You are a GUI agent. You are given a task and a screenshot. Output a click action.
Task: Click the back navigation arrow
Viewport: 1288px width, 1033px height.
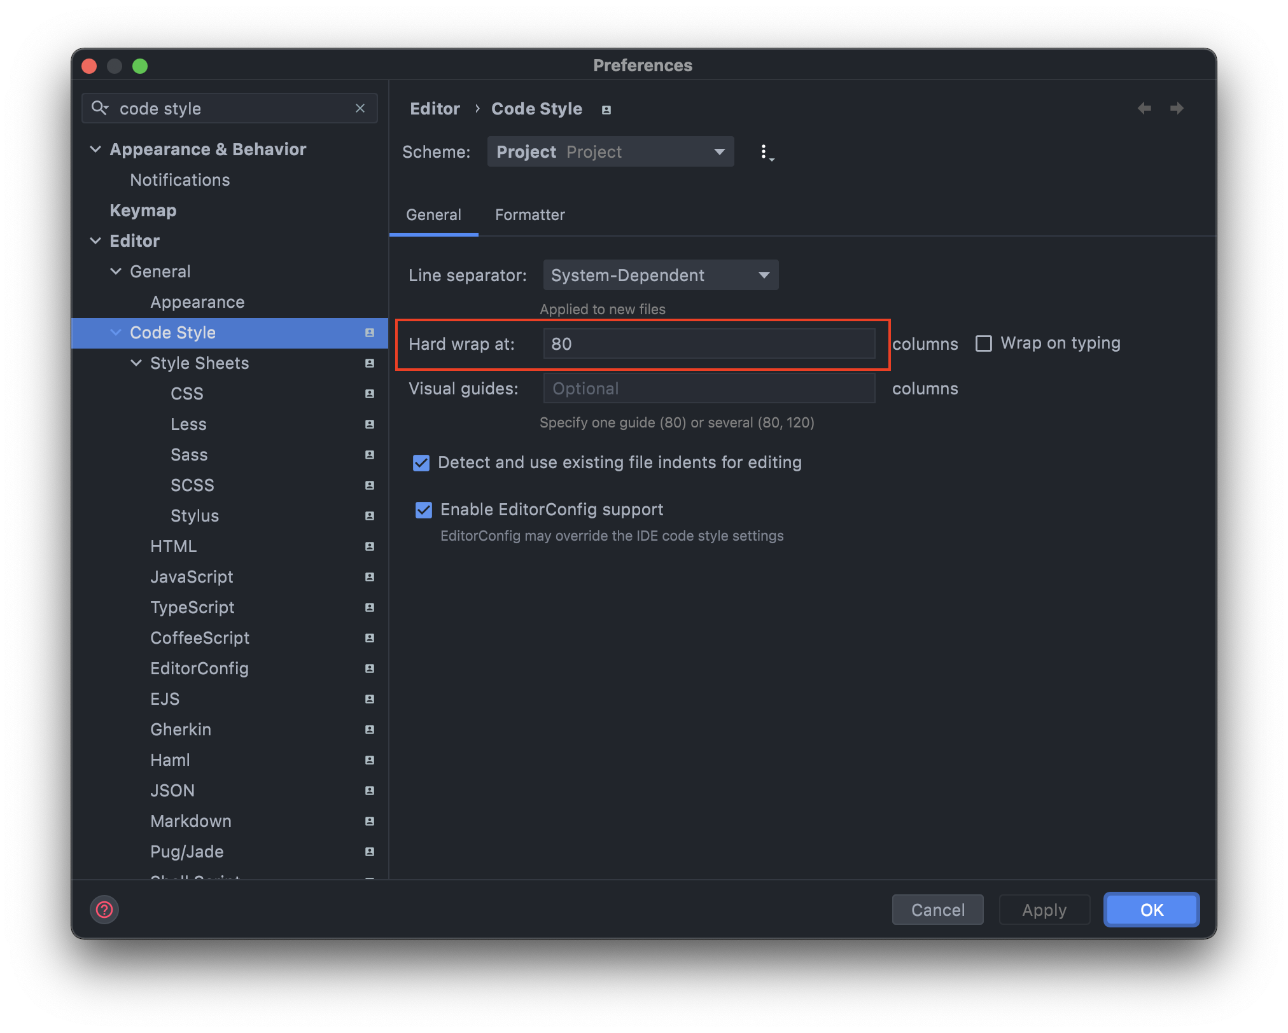[x=1144, y=108]
